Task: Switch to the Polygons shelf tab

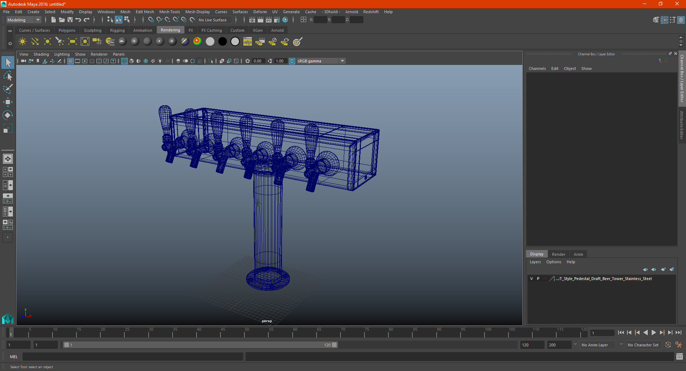Action: tap(67, 30)
